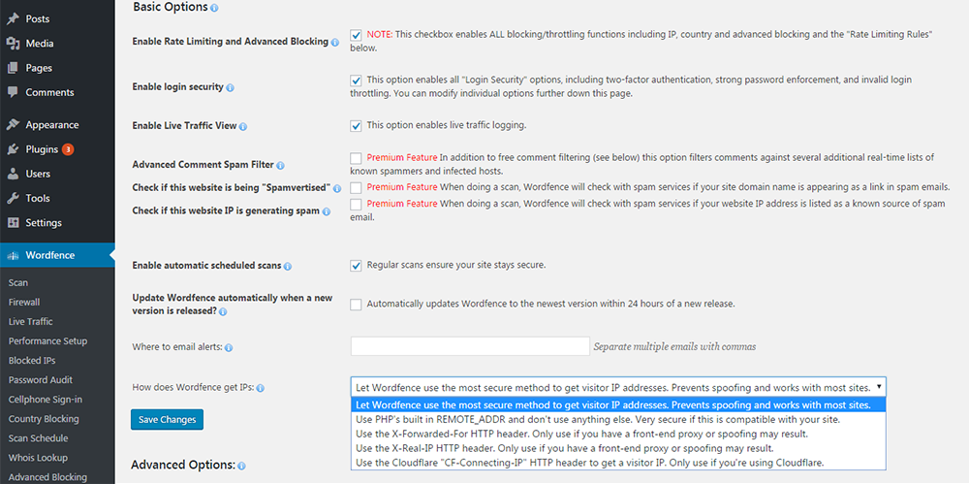Open the Live Traffic submenu item
969x484 pixels.
[30, 321]
